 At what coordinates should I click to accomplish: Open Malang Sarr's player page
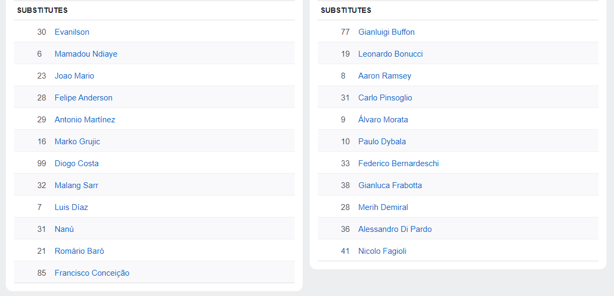click(76, 185)
